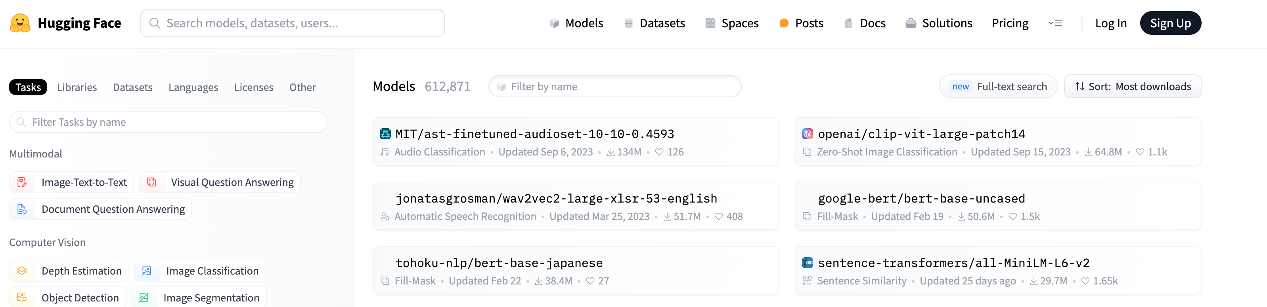Click the Sentence Similarity task icon
1267x307 pixels.
click(807, 281)
